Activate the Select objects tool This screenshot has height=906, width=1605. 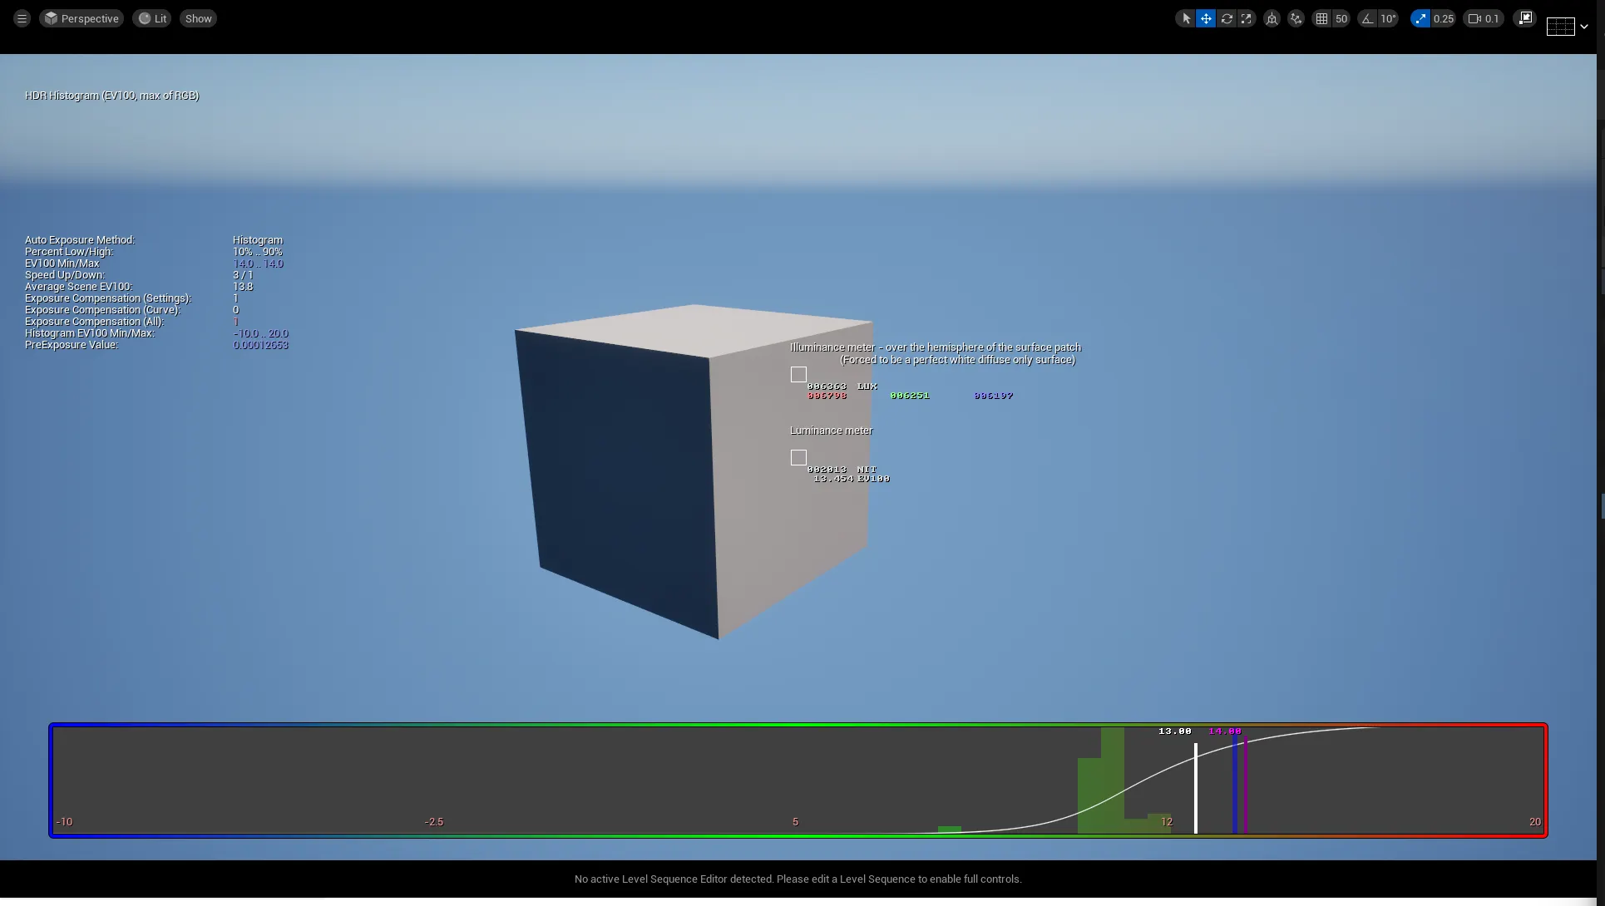point(1186,18)
